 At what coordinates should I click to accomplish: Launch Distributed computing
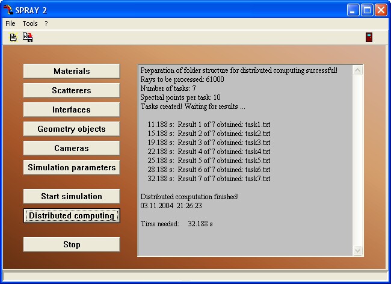click(x=72, y=215)
